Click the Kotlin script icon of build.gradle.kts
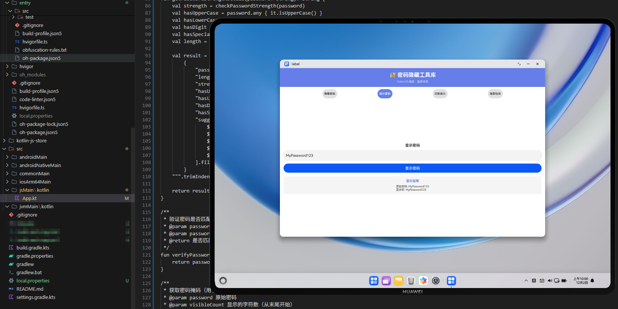The image size is (618, 309). click(11, 248)
